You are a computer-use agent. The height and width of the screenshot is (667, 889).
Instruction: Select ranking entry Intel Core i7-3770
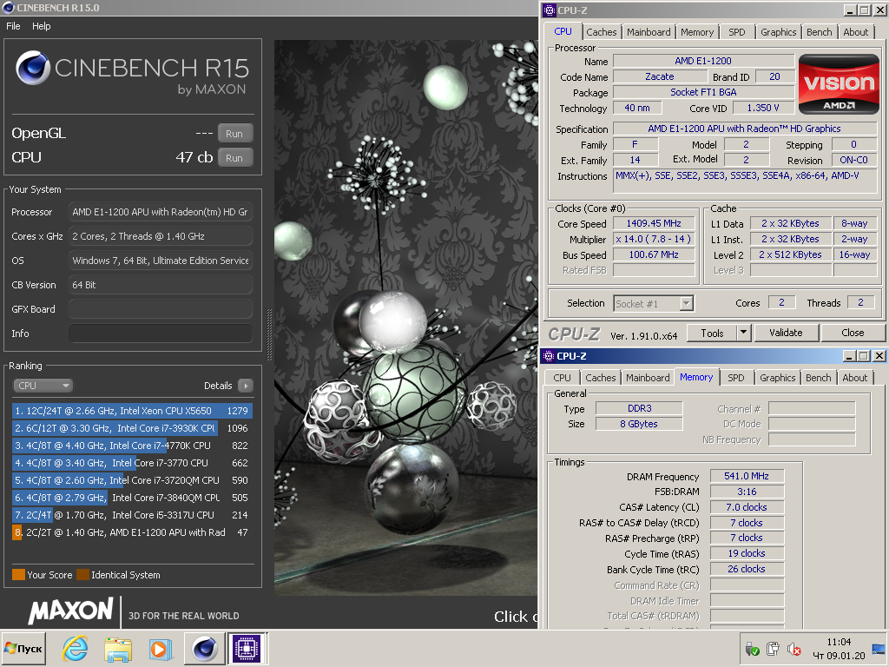(132, 463)
